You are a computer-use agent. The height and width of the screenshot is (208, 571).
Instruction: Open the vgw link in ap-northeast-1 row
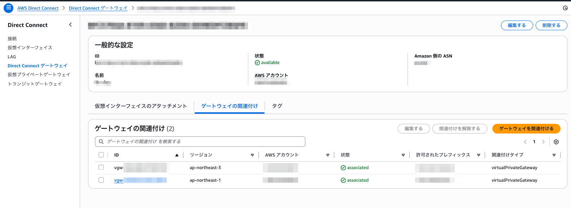[x=140, y=180]
